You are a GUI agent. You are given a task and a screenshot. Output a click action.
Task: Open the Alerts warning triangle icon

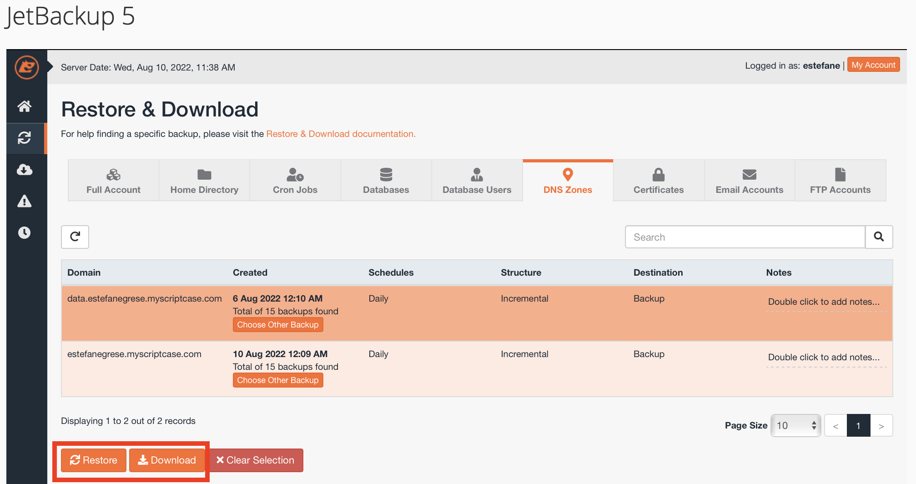coord(25,201)
